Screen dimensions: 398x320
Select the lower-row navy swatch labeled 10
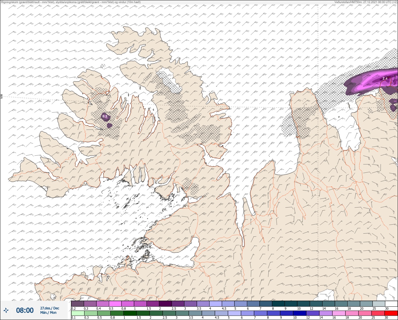click(x=300, y=313)
